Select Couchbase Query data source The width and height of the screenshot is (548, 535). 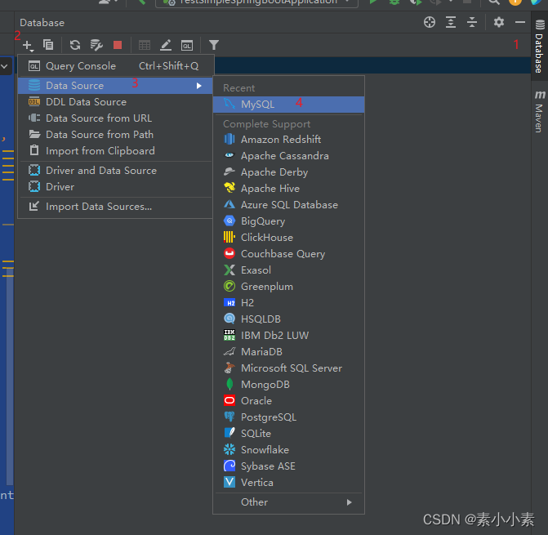[288, 254]
